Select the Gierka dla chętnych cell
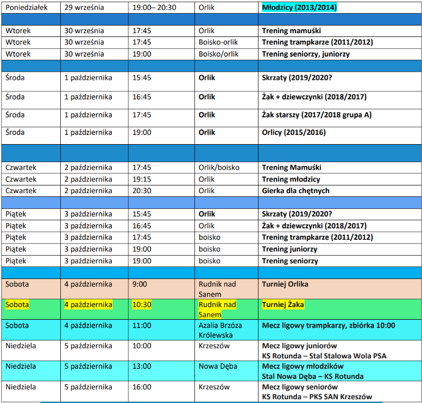Screen dimensions: 422x403 pyautogui.click(x=295, y=191)
